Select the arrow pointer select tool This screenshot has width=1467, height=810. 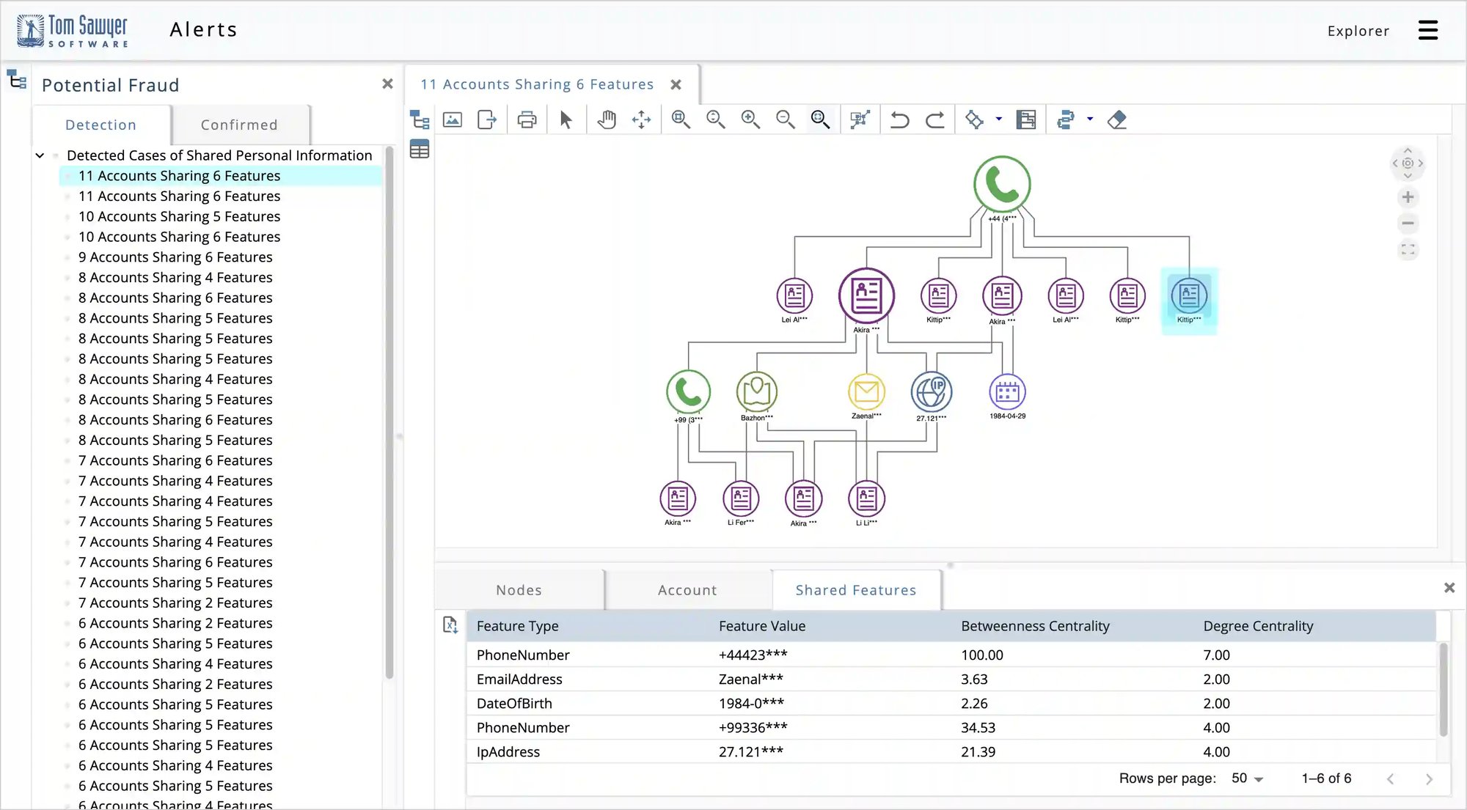pos(566,119)
